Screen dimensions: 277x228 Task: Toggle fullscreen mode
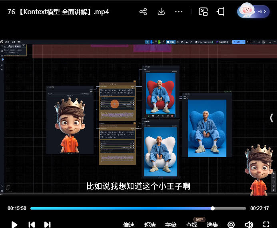pyautogui.click(x=266, y=224)
